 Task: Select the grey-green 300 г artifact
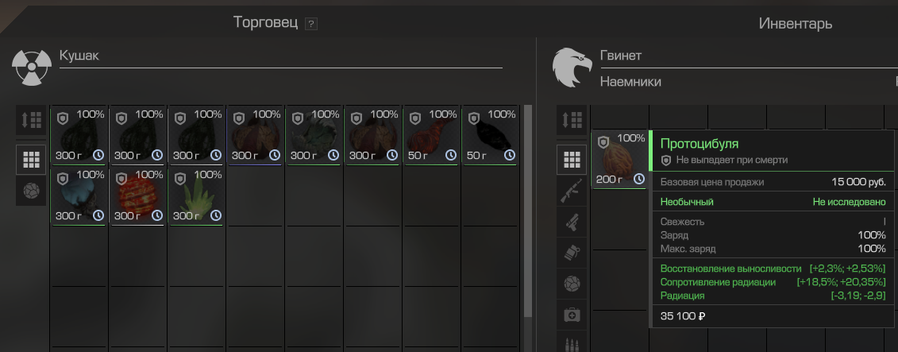[314, 136]
